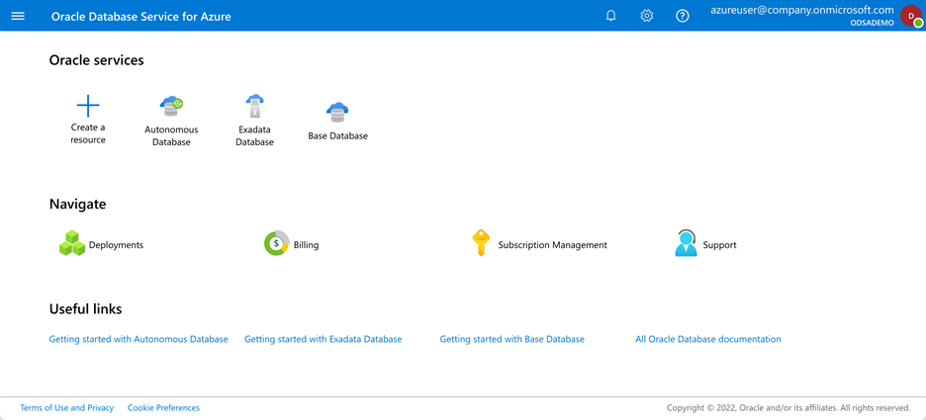Open Cookie Preferences link
Viewport: 926px width, 420px height.
(163, 407)
